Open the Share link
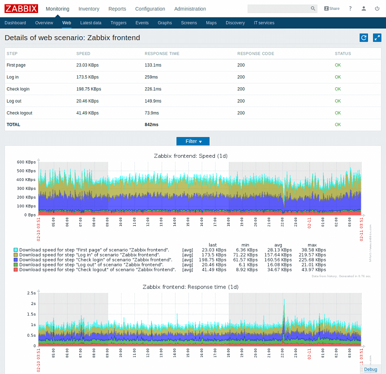Image resolution: width=386 pixels, height=374 pixels. 332,9
